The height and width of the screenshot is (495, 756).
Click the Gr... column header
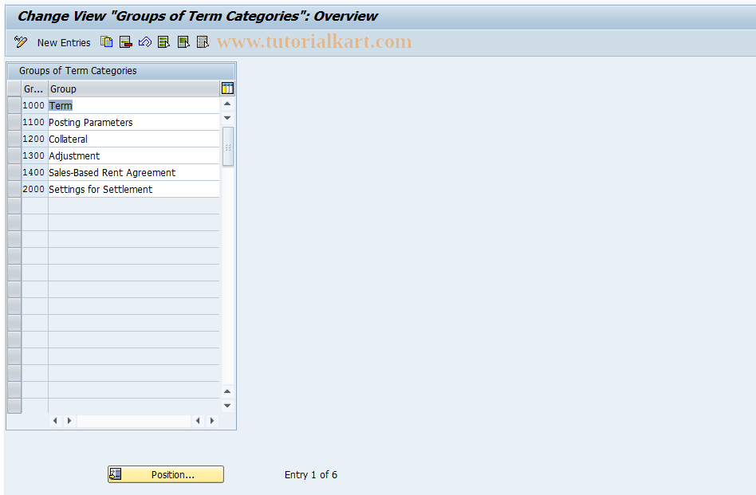click(x=34, y=88)
